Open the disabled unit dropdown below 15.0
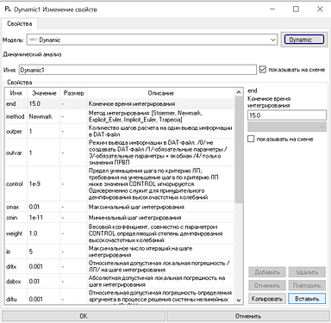The height and width of the screenshot is (323, 331). [287, 127]
